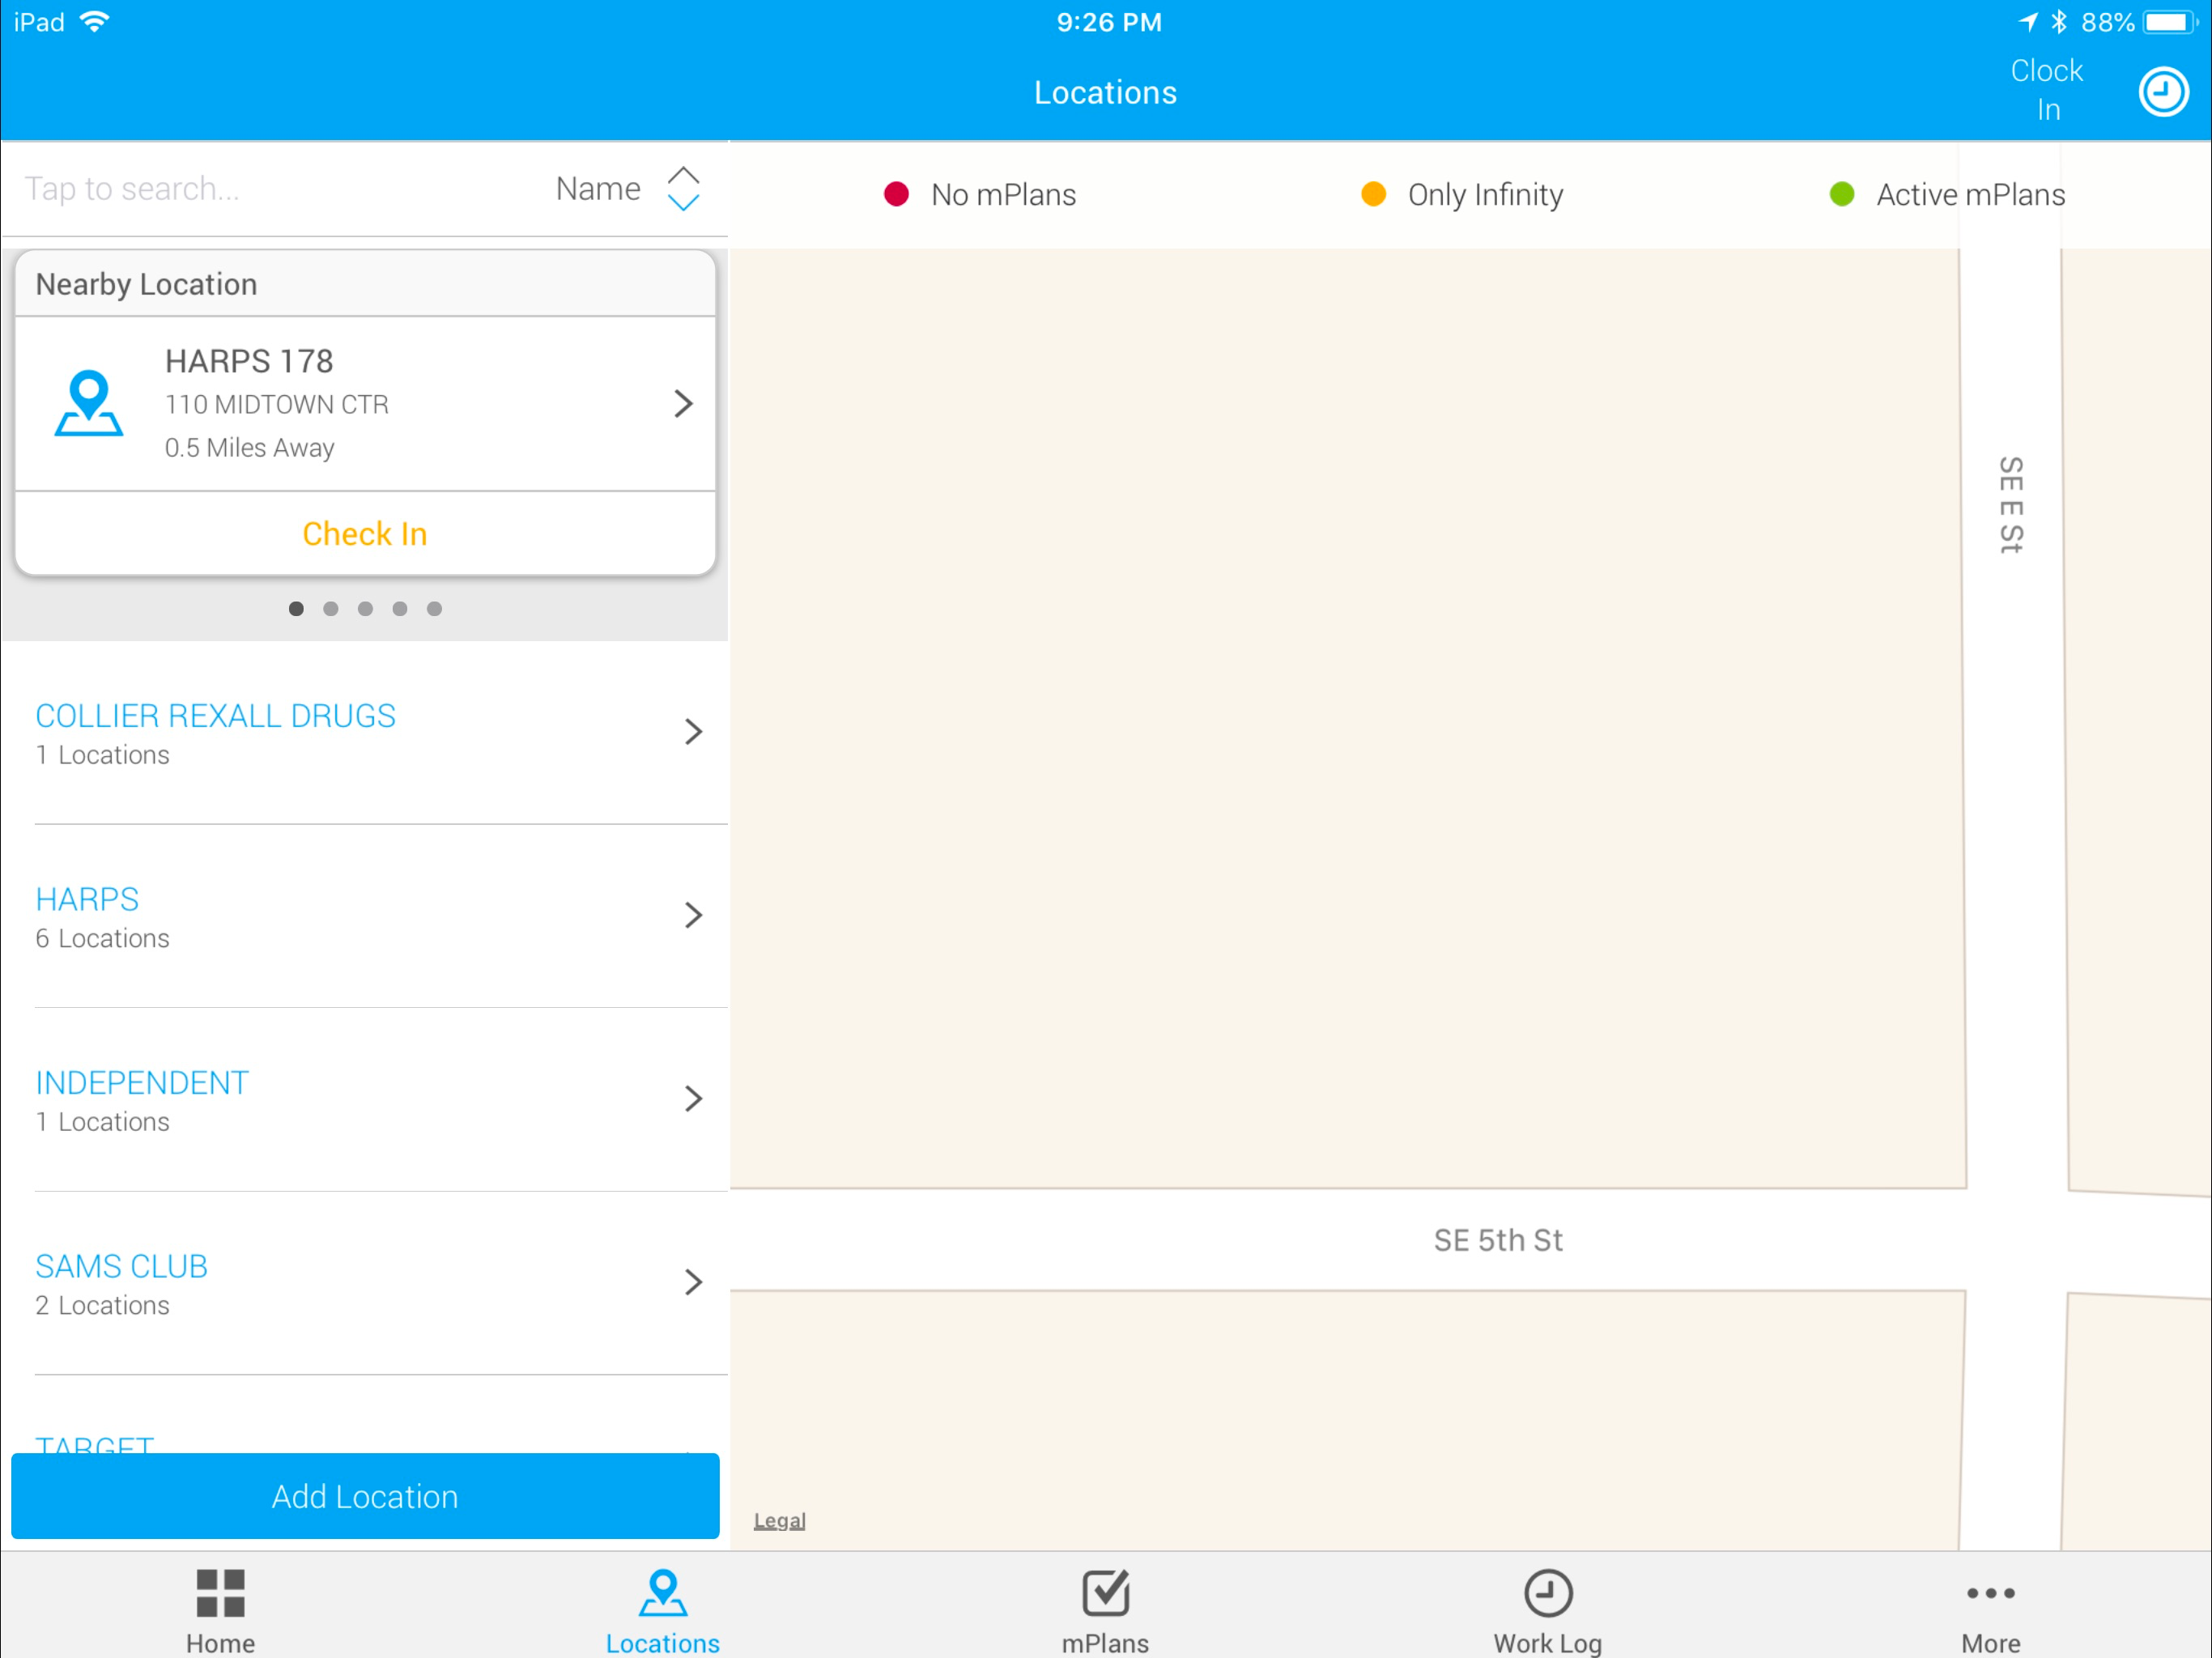2212x1658 pixels.
Task: Open the Work Log tab
Action: (1548, 1610)
